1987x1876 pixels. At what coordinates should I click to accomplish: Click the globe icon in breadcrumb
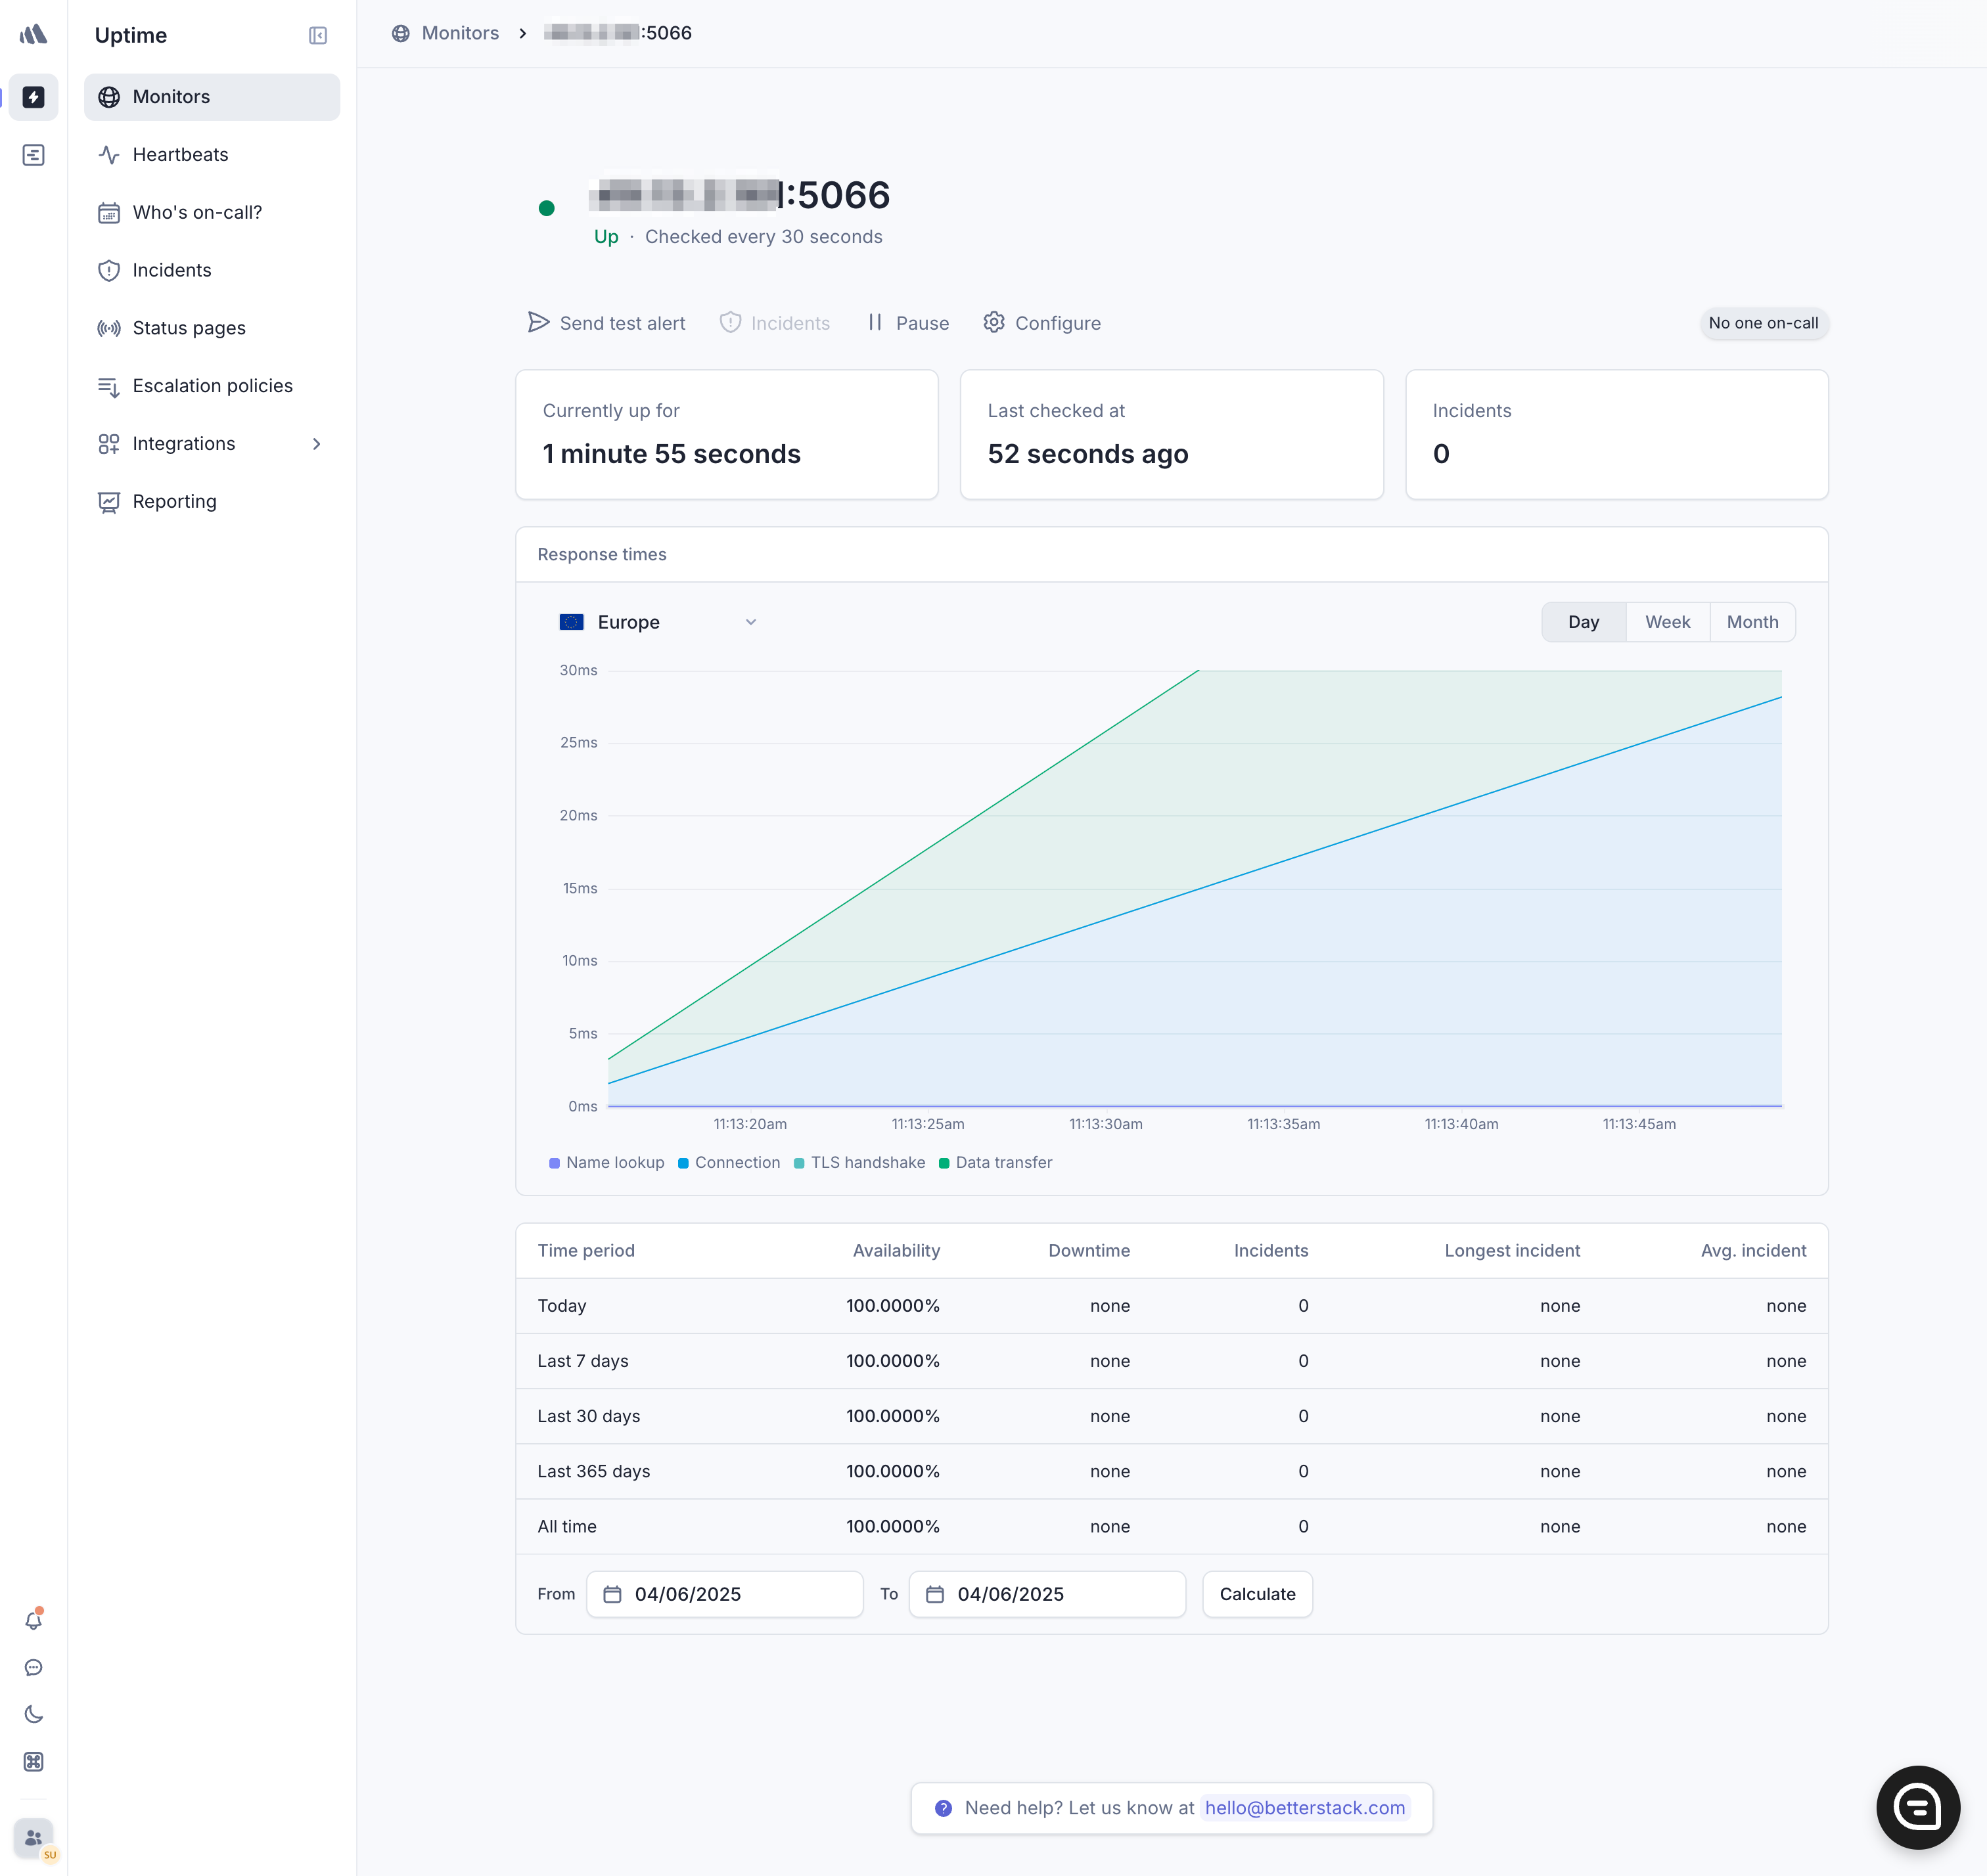tap(400, 33)
